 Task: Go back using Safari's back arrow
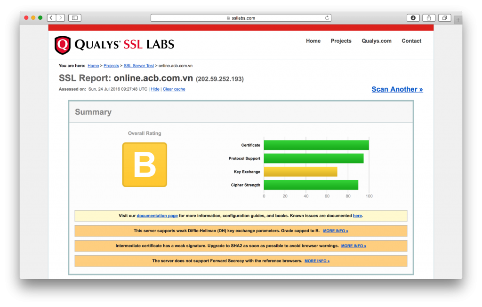point(51,18)
